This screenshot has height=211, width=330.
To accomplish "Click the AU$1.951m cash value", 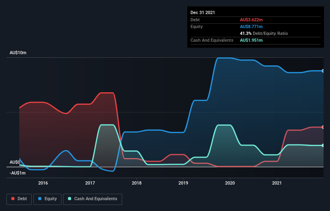I will coord(251,40).
